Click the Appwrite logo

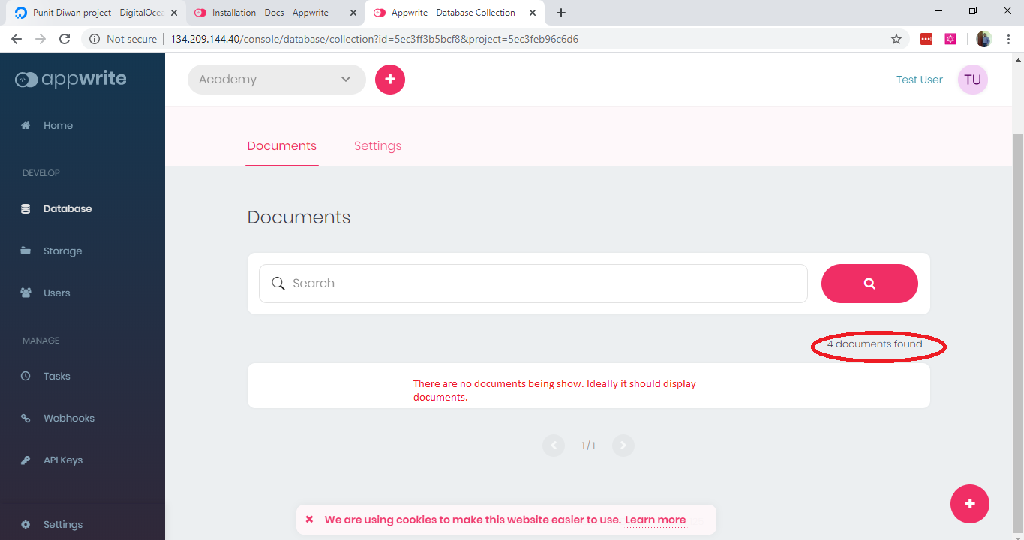pos(70,79)
